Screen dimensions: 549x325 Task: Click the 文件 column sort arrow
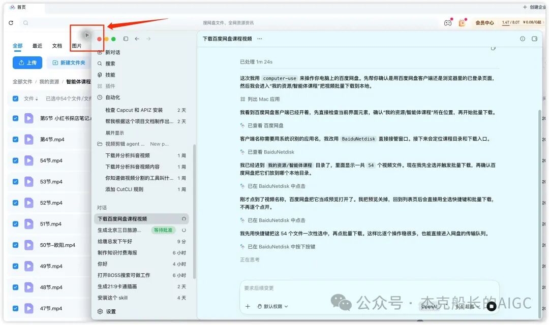coord(37,99)
